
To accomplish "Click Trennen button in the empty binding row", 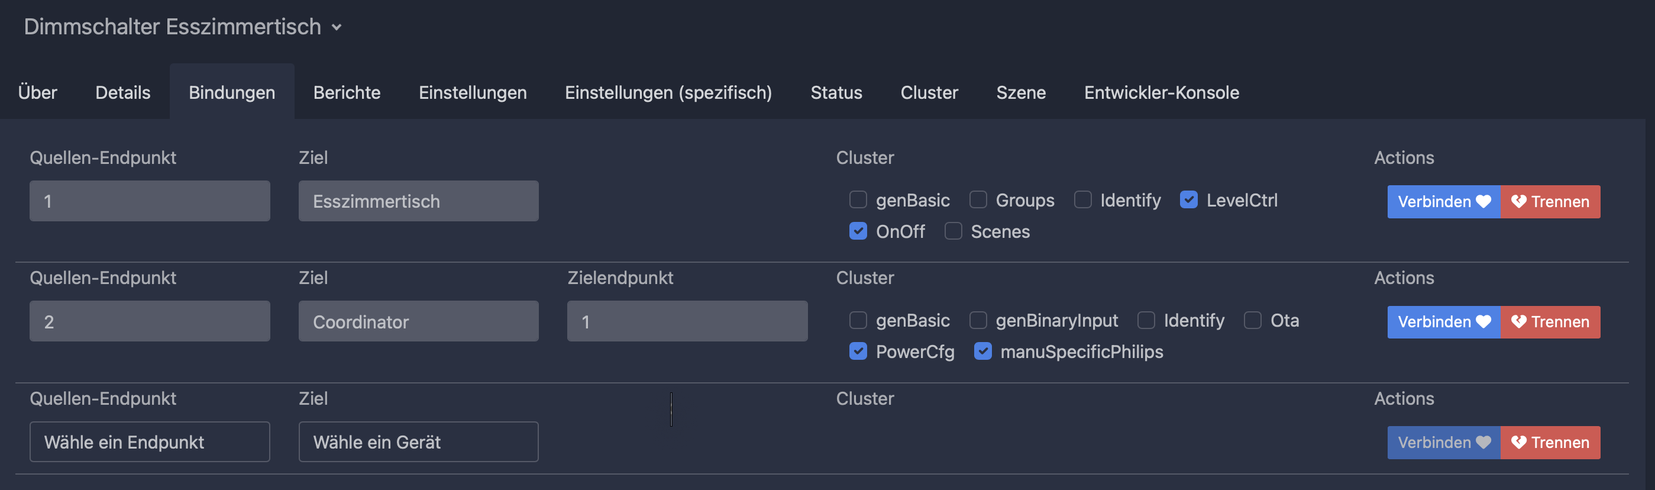I will click(1550, 443).
